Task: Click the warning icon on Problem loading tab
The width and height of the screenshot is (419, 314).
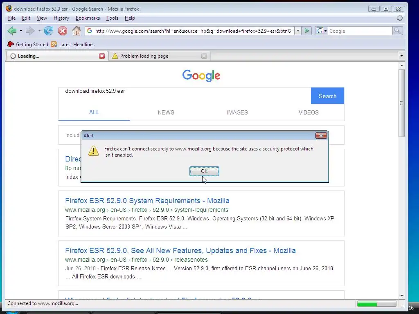Action: pyautogui.click(x=115, y=56)
